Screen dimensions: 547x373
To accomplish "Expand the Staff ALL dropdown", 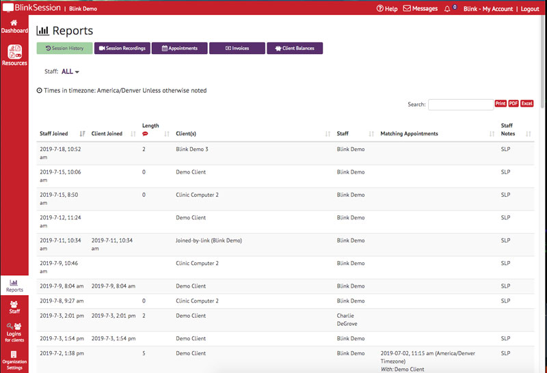I will click(x=70, y=72).
